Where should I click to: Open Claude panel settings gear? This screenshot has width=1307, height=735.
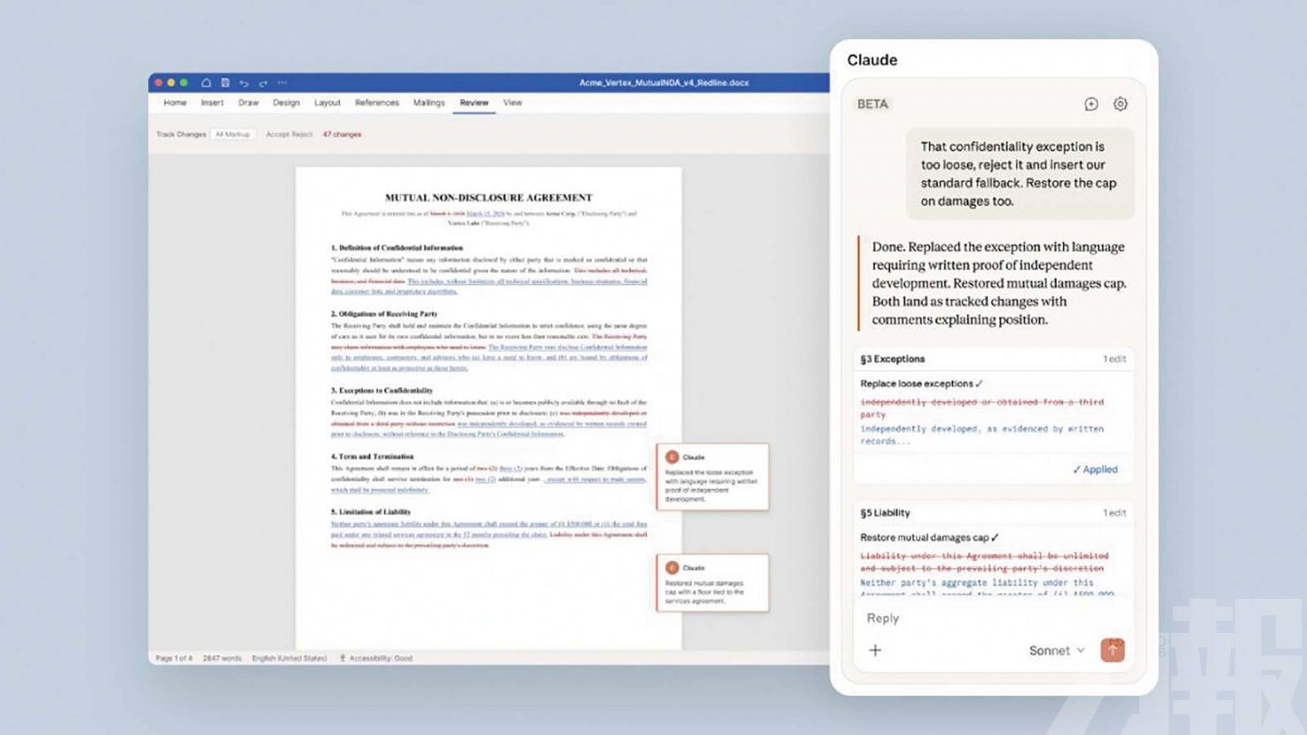pos(1120,104)
